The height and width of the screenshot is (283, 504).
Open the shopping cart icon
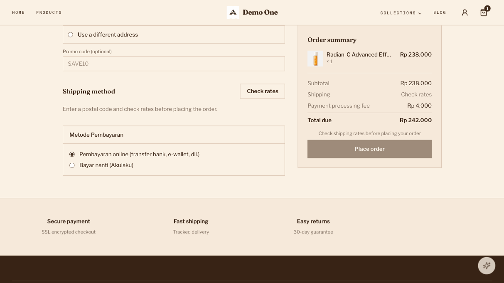click(484, 12)
